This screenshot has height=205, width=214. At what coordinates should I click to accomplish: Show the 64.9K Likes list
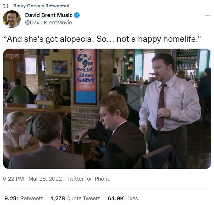123,199
